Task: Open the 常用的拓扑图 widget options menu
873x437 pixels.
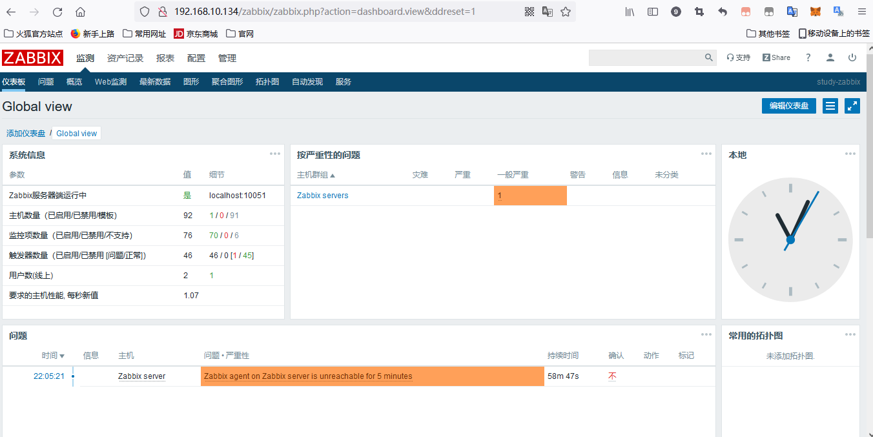Action: point(850,334)
